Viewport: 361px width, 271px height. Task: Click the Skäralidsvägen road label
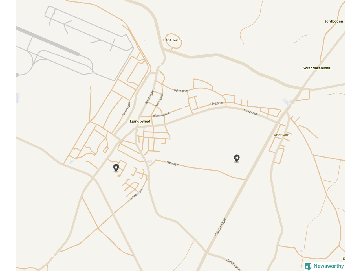pyautogui.click(x=221, y=227)
